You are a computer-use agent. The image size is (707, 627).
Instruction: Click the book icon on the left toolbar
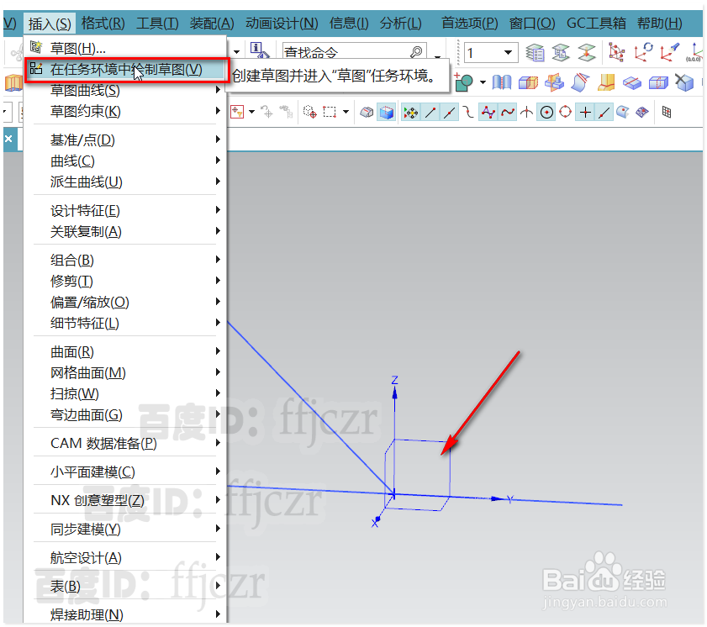pos(13,83)
